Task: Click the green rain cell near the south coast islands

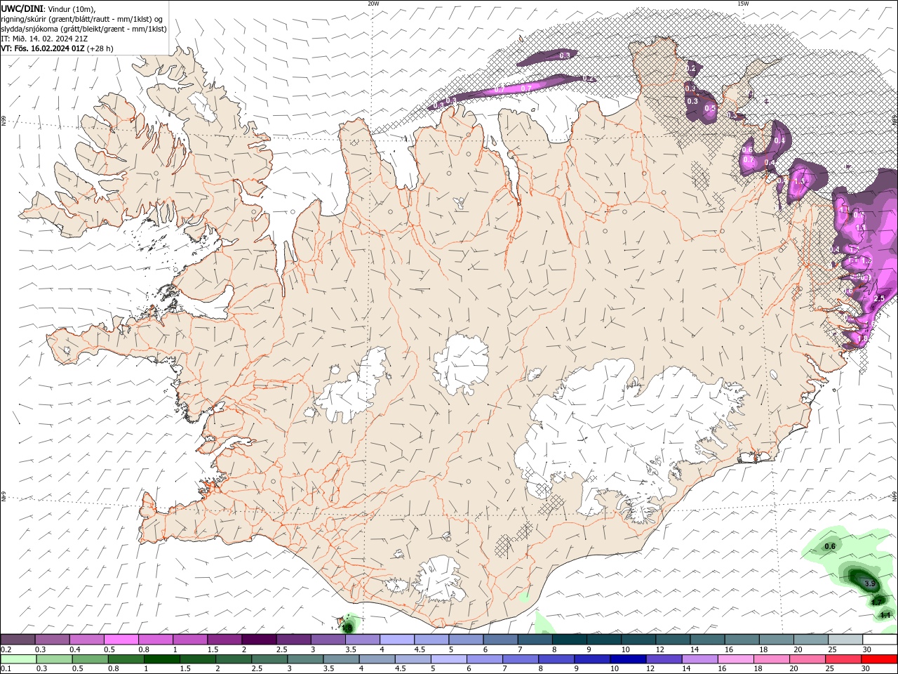Action: 349,624
